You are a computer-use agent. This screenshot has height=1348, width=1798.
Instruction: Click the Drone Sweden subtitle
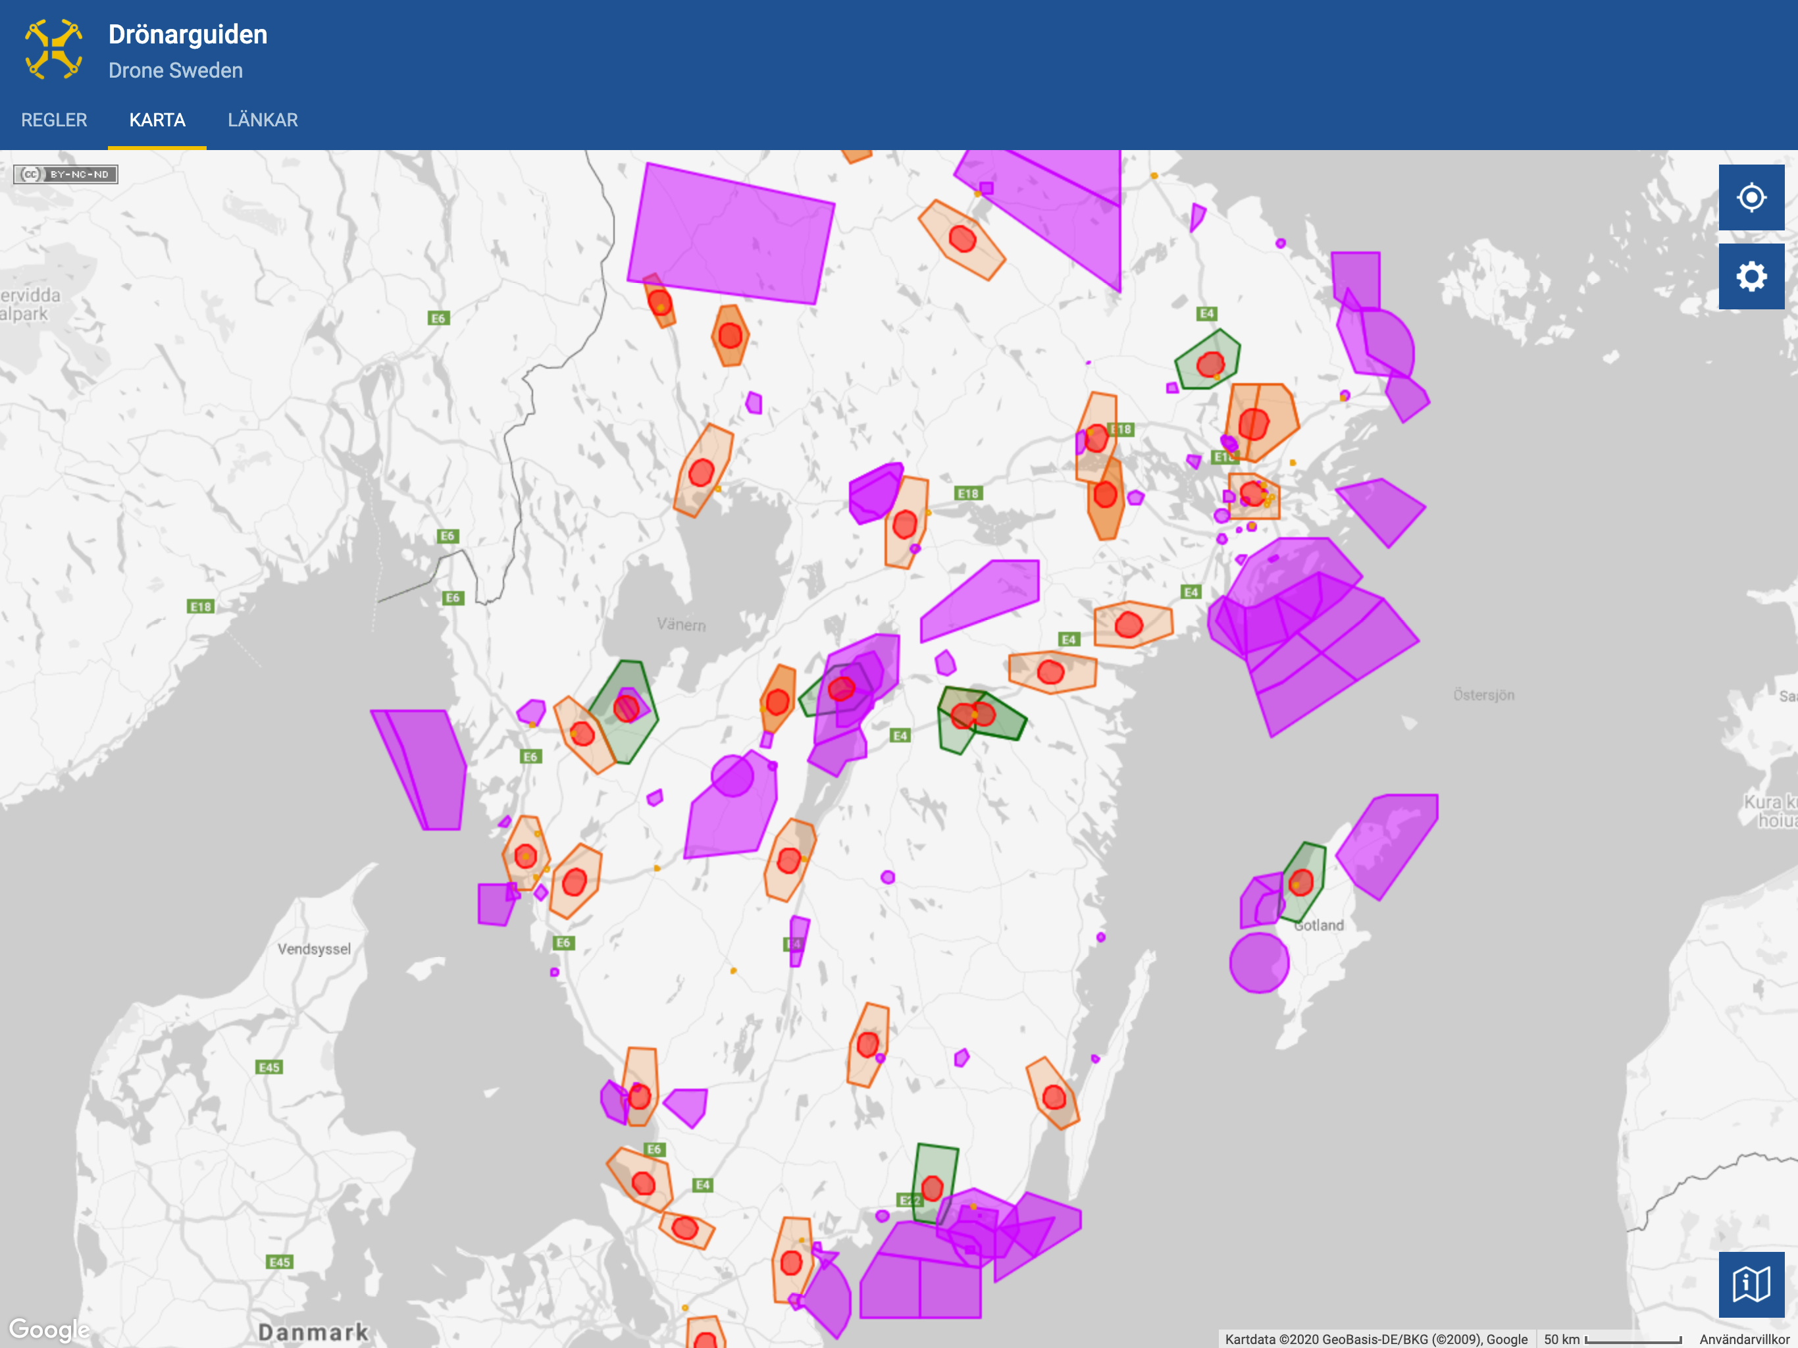(176, 70)
